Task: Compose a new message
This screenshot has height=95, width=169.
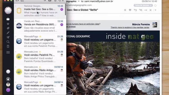Action: tap(22, 1)
